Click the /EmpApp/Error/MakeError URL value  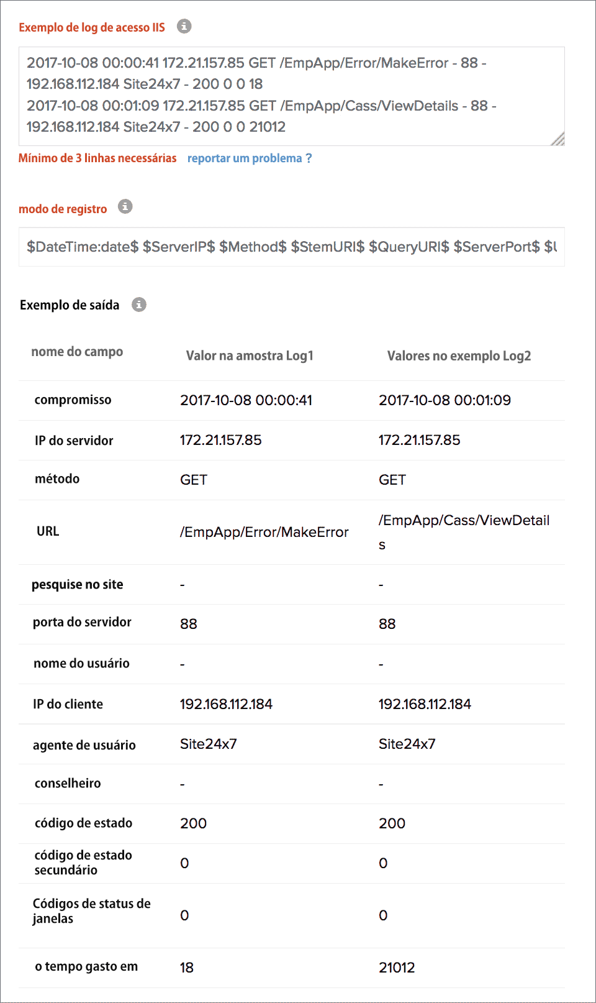click(264, 532)
